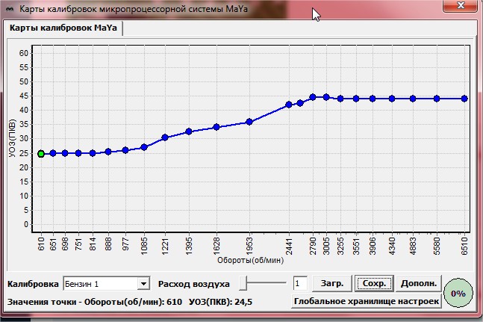Open the Дополн. options button
This screenshot has width=483, height=322.
pos(418,284)
